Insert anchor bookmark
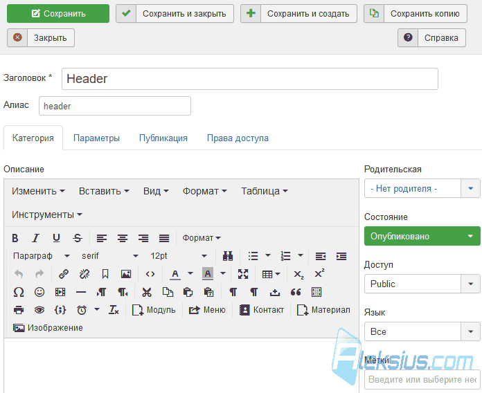The image size is (482, 393). pyautogui.click(x=105, y=274)
